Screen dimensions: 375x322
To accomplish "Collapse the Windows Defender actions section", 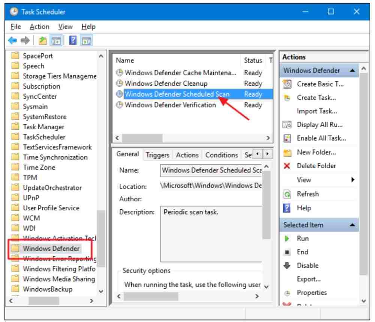I will click(352, 70).
